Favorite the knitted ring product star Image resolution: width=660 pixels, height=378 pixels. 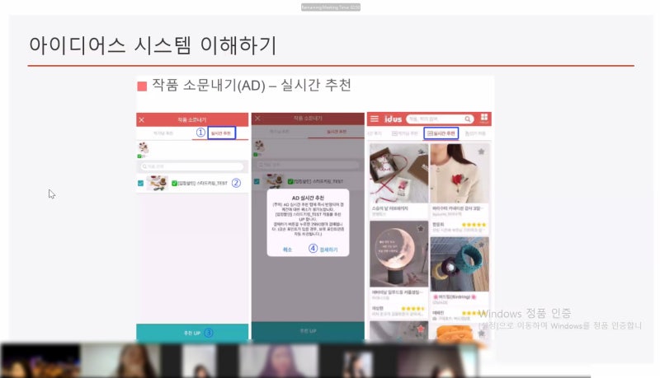click(481, 245)
